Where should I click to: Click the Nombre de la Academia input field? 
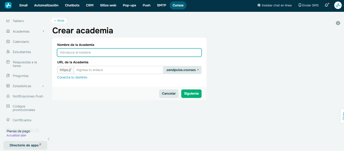click(129, 52)
